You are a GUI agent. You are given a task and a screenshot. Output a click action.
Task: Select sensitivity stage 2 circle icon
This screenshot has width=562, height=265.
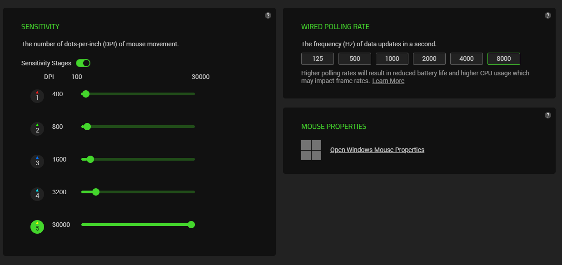point(37,129)
